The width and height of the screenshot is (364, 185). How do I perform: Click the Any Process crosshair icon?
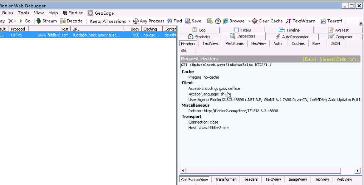click(136, 21)
